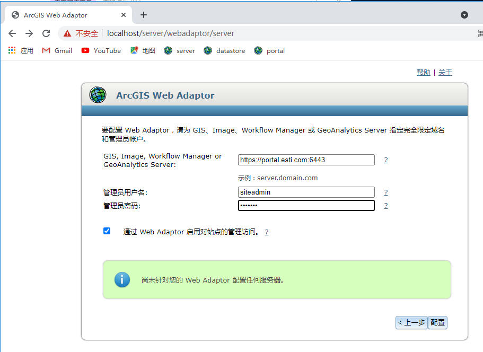Screen dimensions: 483x352
Task: Reload the page with the refresh icon
Action: [46, 33]
